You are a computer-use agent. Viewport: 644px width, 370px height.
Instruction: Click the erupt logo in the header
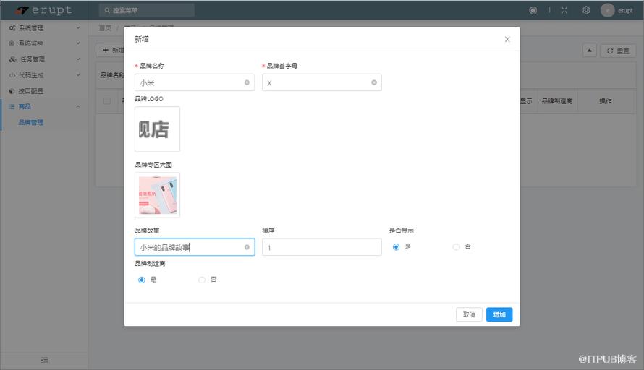44,10
